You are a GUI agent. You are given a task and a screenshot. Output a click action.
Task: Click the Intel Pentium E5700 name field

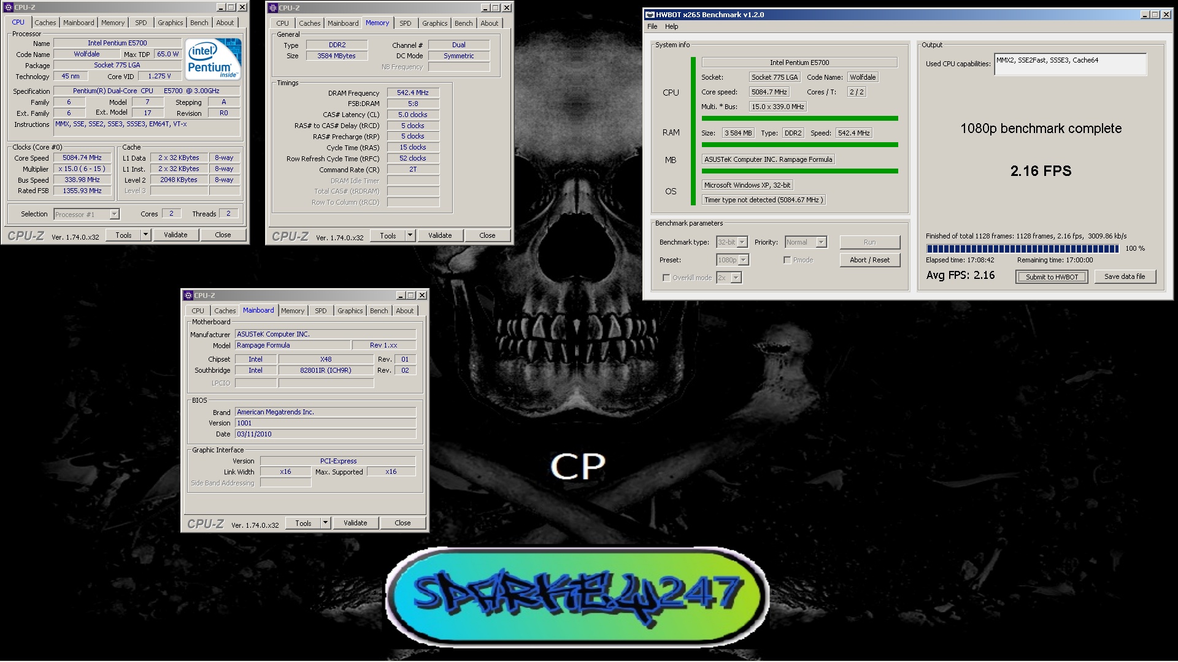coord(117,43)
